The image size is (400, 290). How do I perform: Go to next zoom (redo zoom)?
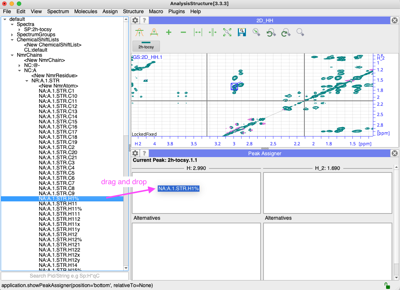pos(286,33)
